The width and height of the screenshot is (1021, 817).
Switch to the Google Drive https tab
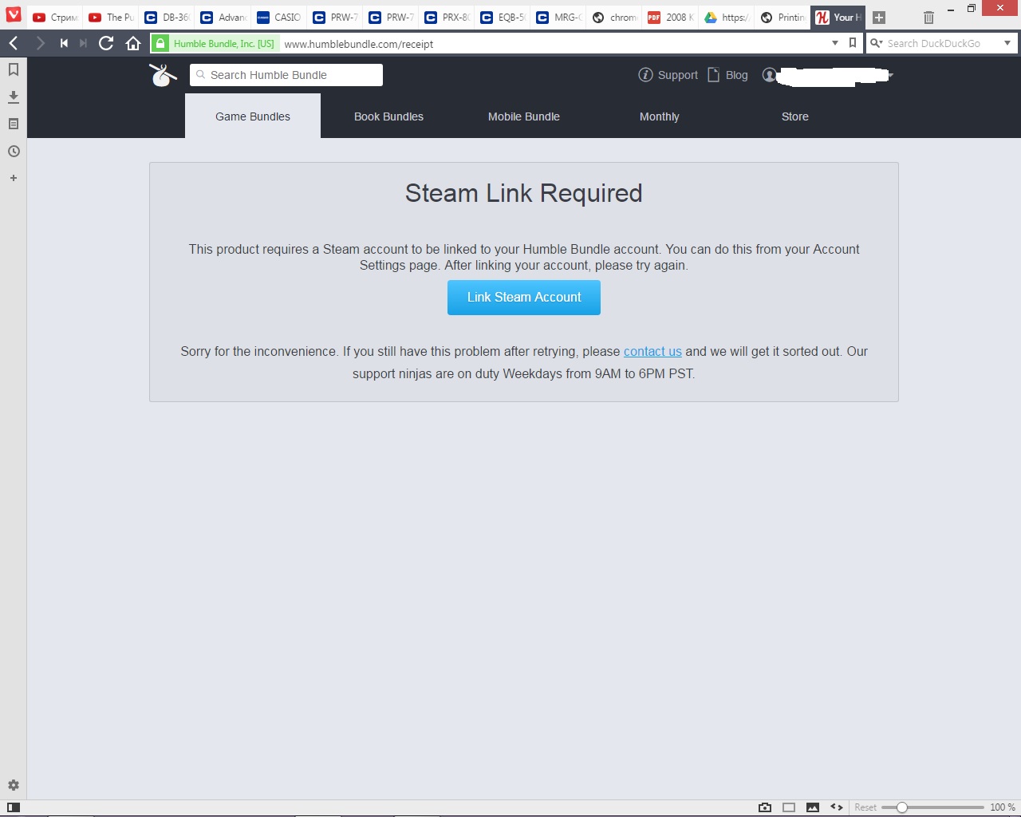click(x=726, y=17)
